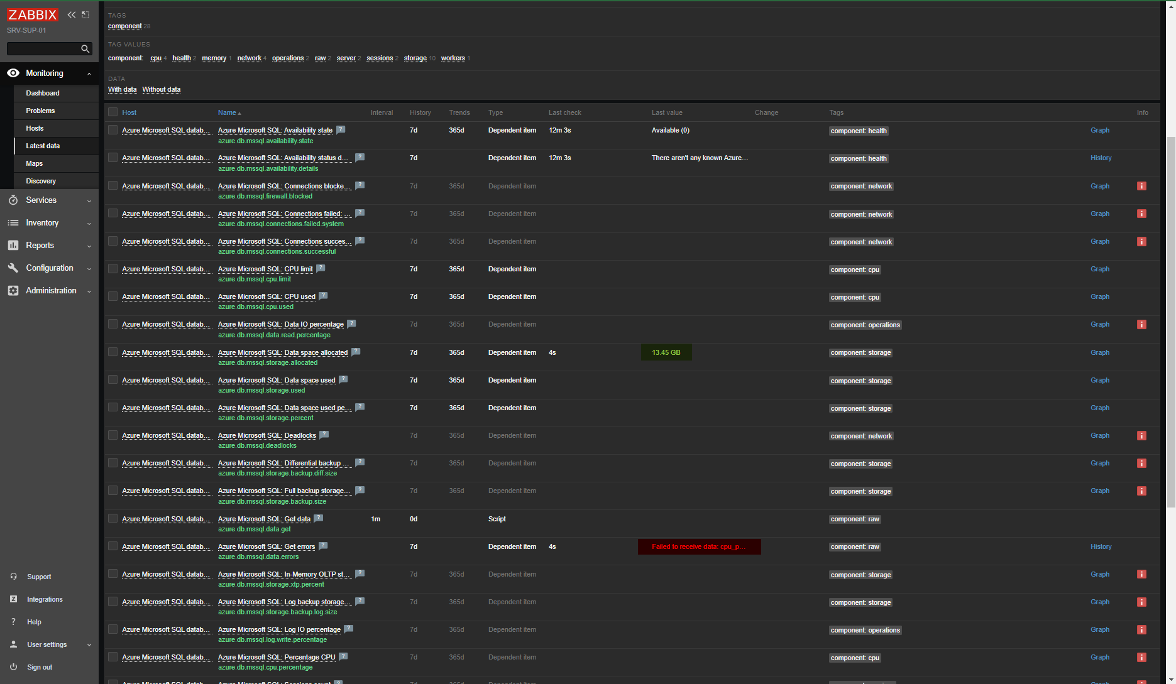
Task: Click the search magnifier icon
Action: (85, 48)
